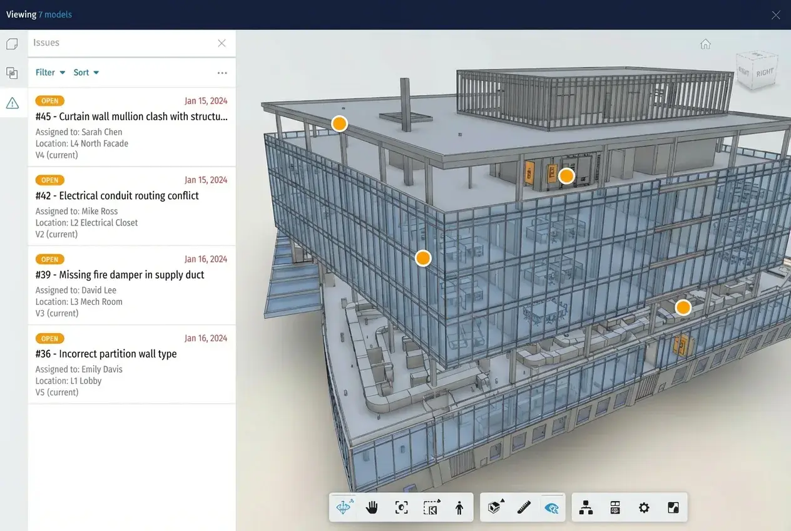This screenshot has height=531, width=791.
Task: Open the Issues panel more options menu
Action: [222, 73]
